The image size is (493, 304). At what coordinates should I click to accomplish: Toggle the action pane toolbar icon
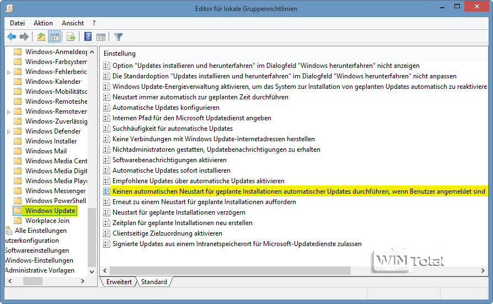coord(101,37)
